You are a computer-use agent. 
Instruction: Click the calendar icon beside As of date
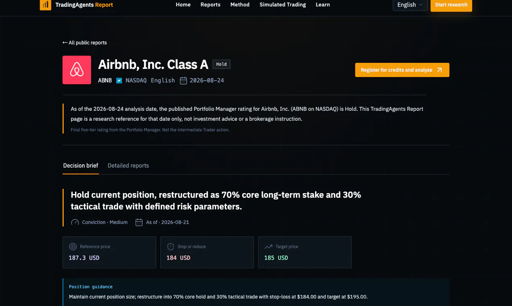(139, 222)
